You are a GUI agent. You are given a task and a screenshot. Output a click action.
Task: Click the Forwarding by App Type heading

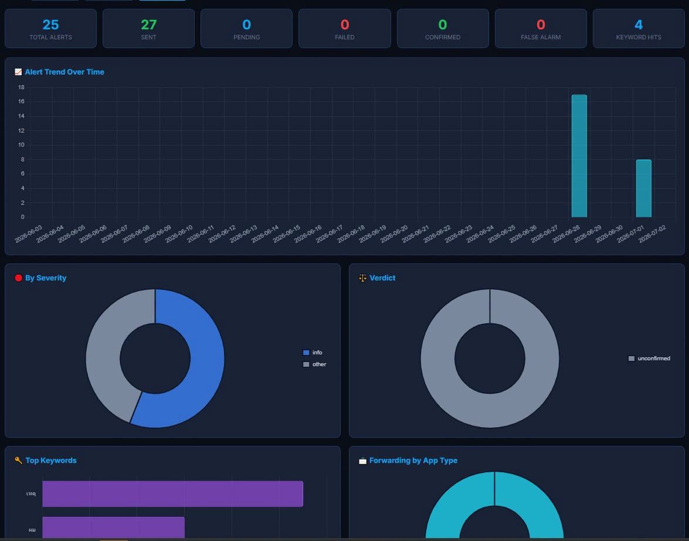(x=413, y=461)
